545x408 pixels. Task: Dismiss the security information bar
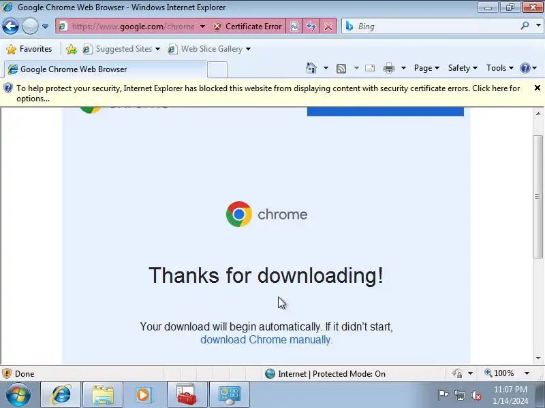[538, 88]
